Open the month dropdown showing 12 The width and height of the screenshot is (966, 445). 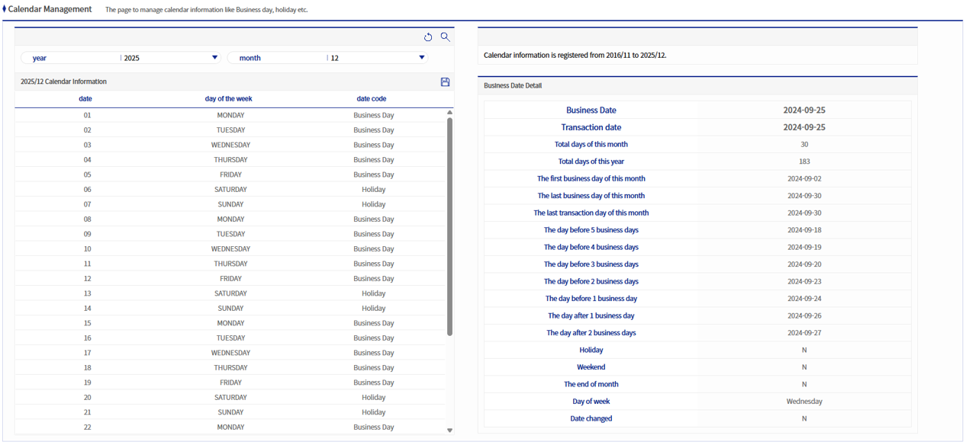(x=421, y=58)
